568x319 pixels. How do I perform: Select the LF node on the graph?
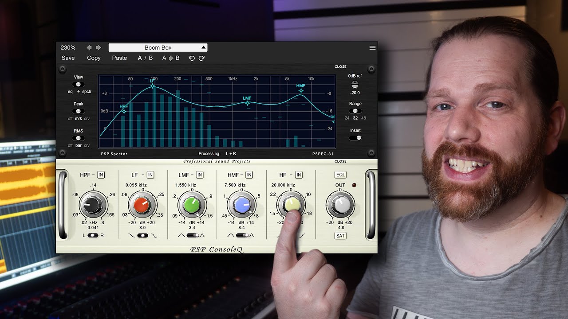[153, 86]
